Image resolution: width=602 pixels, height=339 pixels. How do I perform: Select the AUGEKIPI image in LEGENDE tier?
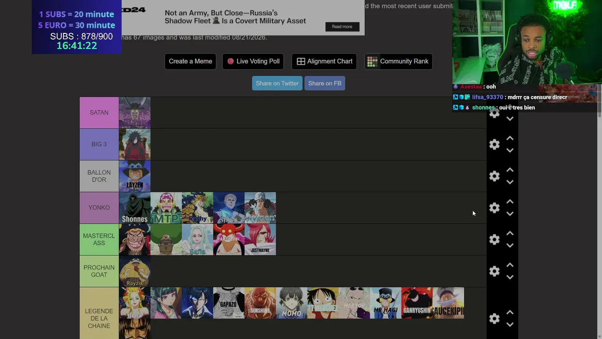coord(448,303)
